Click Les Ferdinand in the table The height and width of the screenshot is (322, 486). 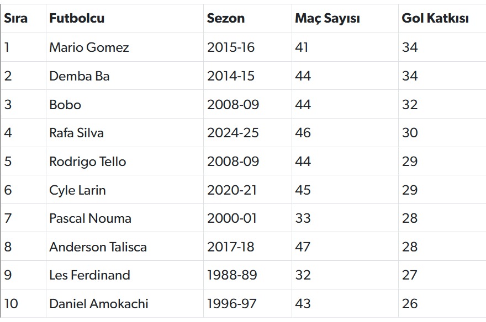coord(89,275)
